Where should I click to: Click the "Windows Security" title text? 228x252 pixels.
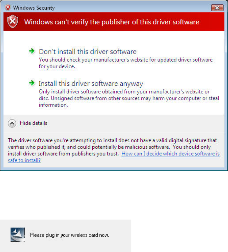tap(34, 8)
